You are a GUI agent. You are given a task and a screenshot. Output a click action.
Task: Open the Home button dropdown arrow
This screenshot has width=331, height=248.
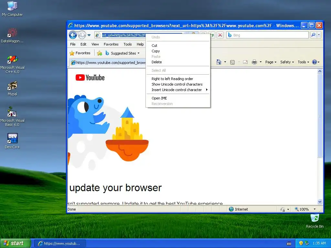[225, 62]
